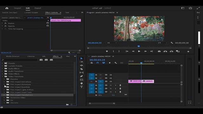Select the Selection arrow tool

[82, 58]
